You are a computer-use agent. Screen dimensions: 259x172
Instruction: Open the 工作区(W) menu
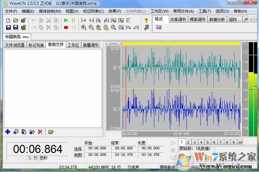click(159, 11)
